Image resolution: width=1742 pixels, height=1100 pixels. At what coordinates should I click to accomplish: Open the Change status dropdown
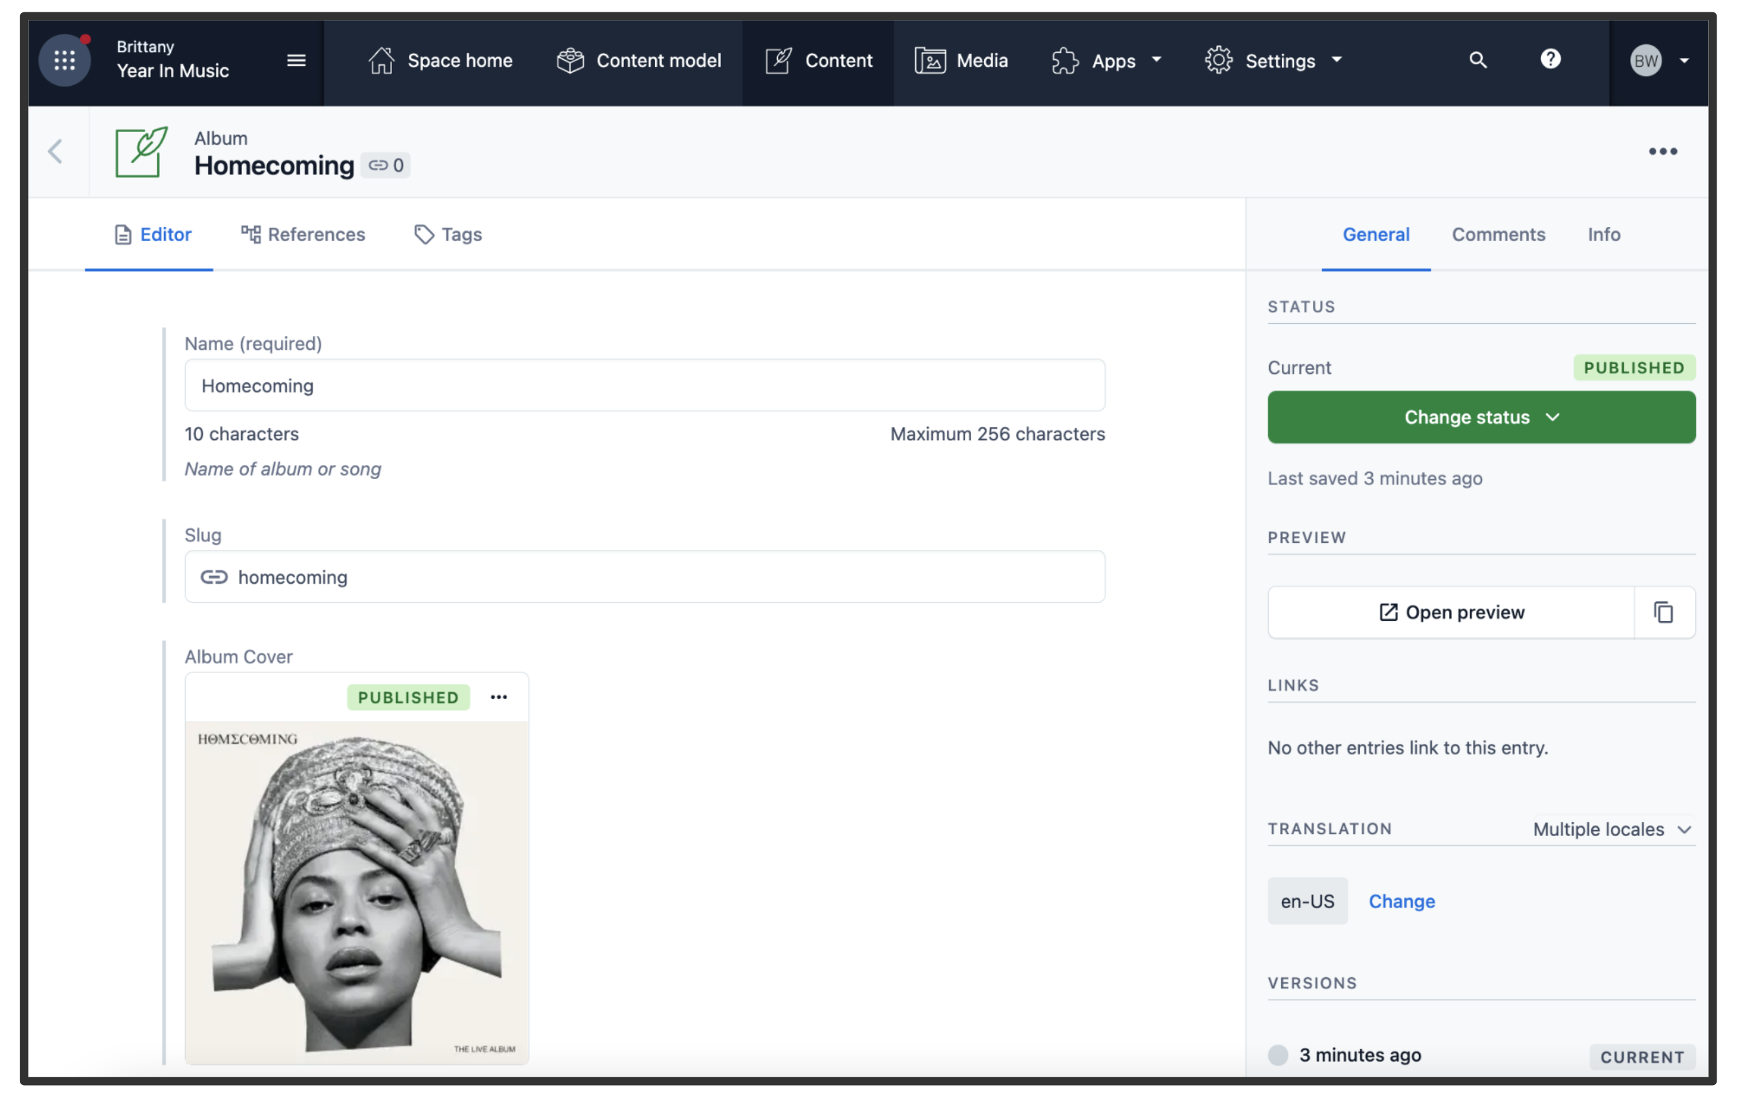[x=1481, y=417]
